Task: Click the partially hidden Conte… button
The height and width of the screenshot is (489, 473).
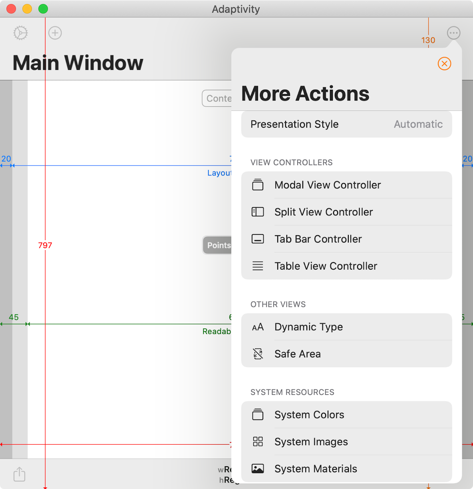Action: click(217, 99)
